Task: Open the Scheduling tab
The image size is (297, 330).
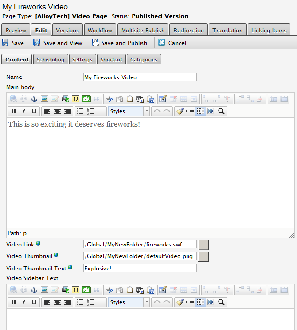Action: pyautogui.click(x=50, y=60)
